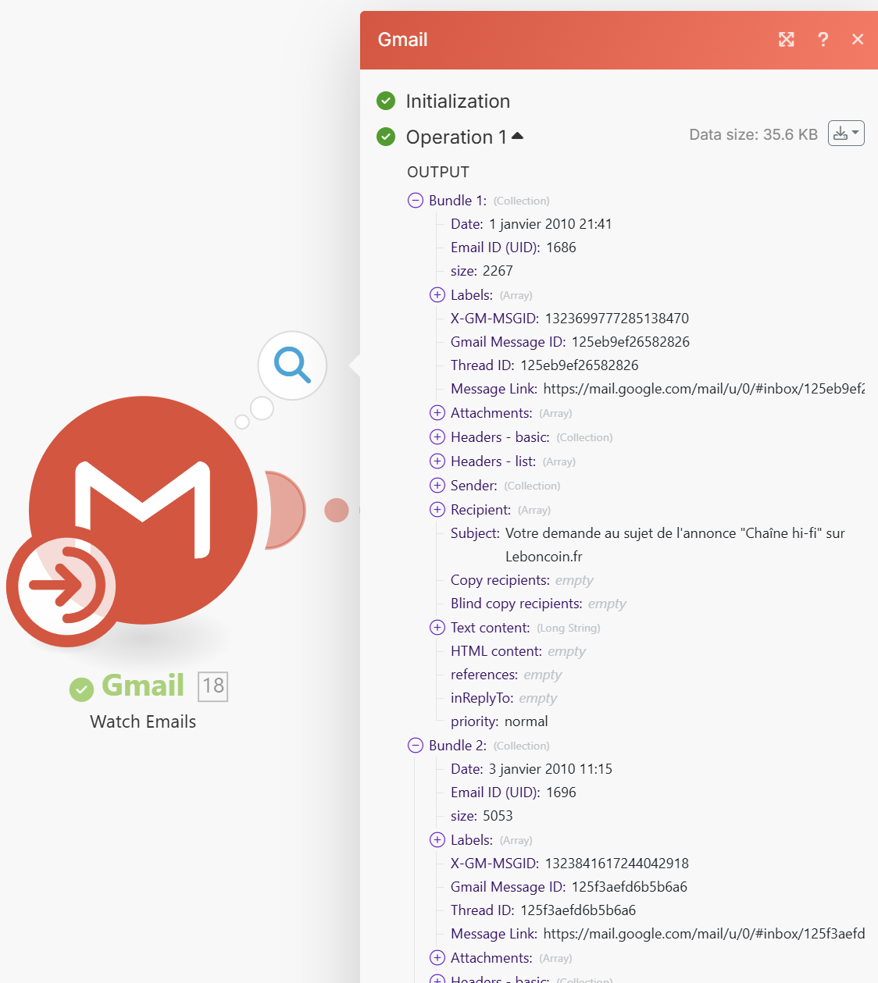Click the Bundle 2 message link URL
The image size is (878, 983).
(704, 934)
